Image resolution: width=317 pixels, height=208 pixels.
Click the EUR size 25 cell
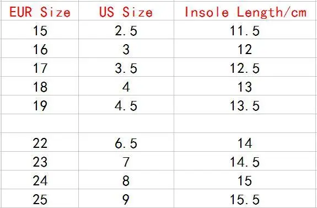pyautogui.click(x=40, y=198)
